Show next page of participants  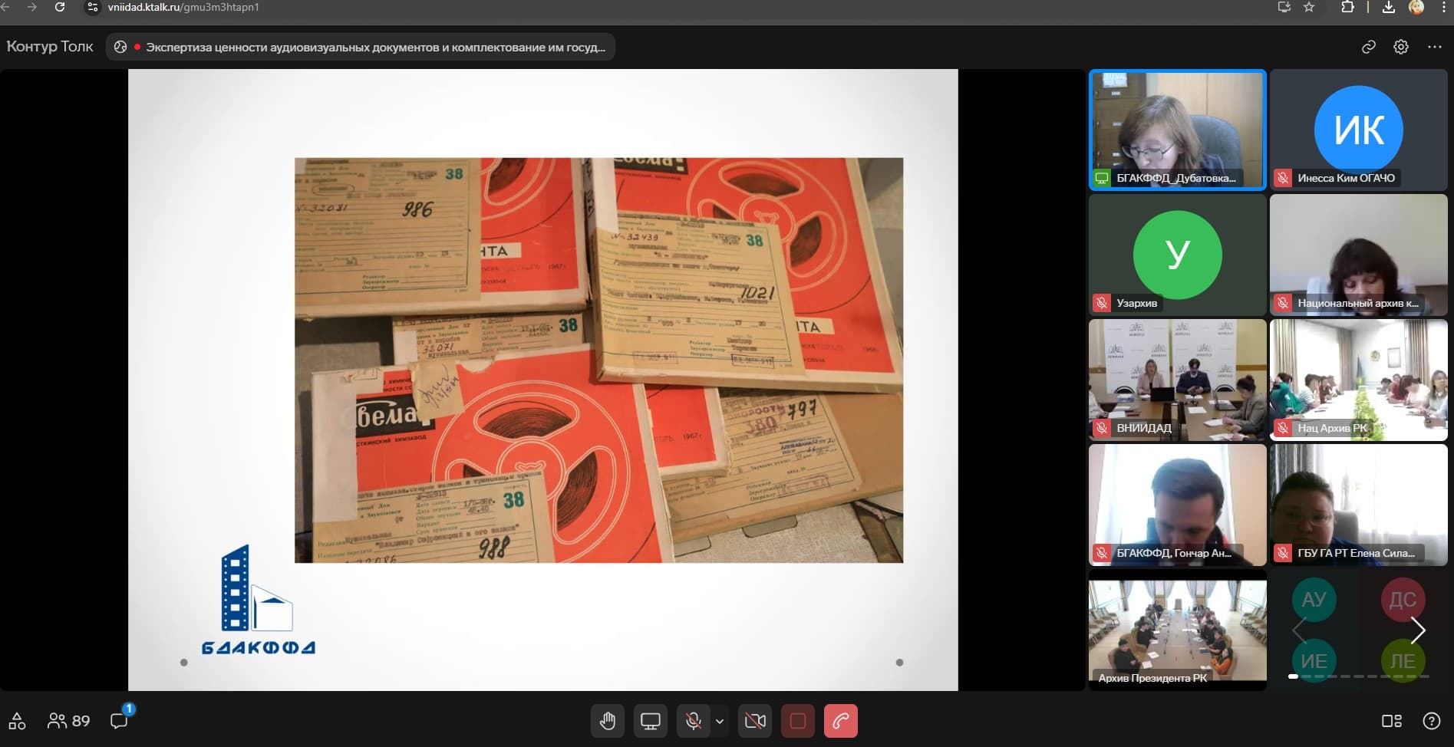(x=1418, y=630)
